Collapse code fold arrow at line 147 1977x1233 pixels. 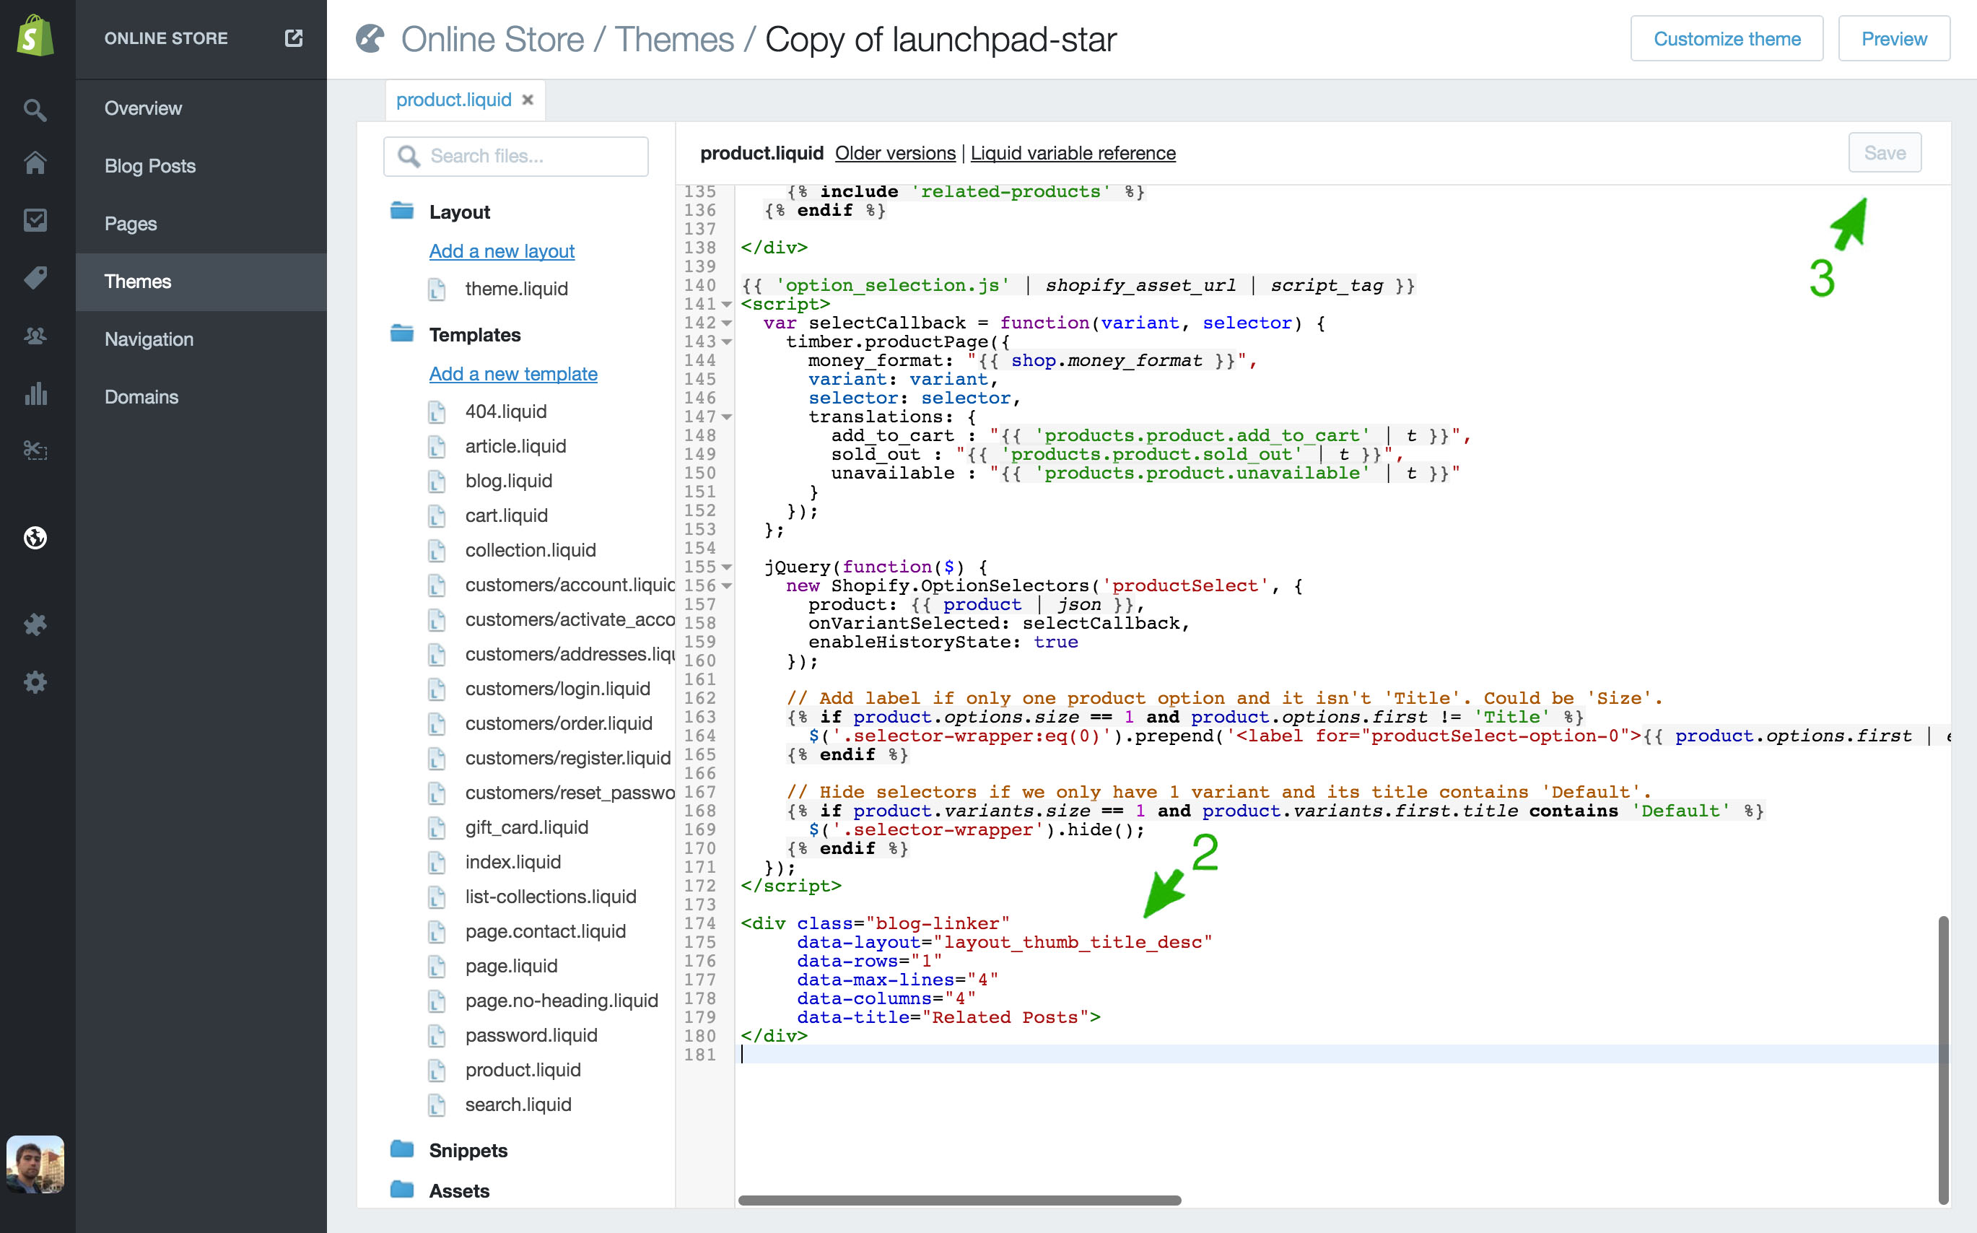(x=726, y=417)
